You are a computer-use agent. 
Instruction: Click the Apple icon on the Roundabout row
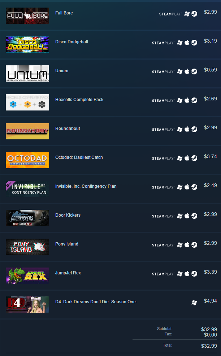pyautogui.click(x=187, y=129)
